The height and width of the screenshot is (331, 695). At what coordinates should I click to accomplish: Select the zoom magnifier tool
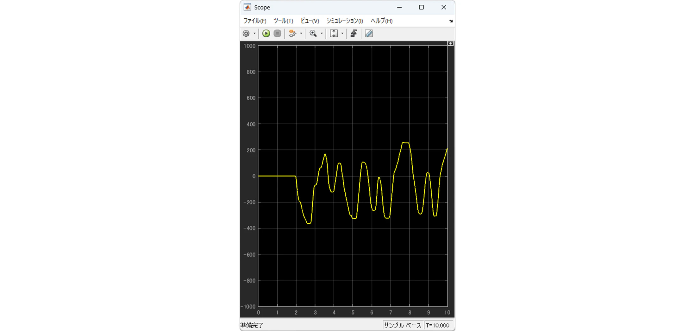tap(313, 34)
